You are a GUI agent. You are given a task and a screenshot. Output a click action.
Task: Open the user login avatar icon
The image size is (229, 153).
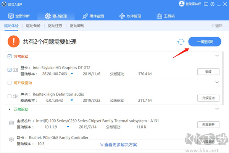[182, 4]
